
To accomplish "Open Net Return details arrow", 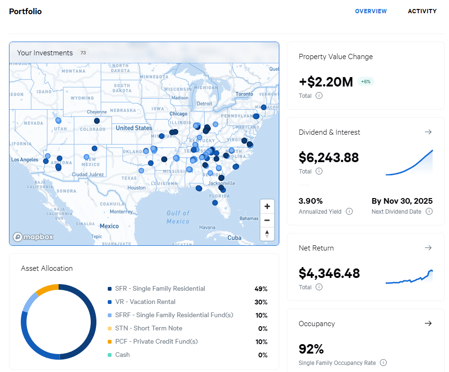I will coord(428,248).
